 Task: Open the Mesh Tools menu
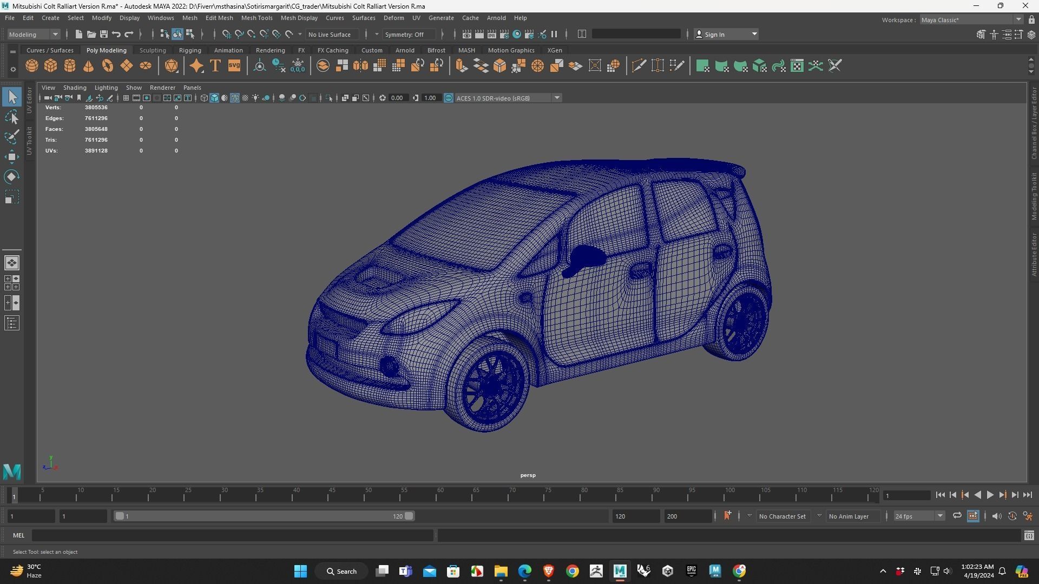(x=257, y=18)
